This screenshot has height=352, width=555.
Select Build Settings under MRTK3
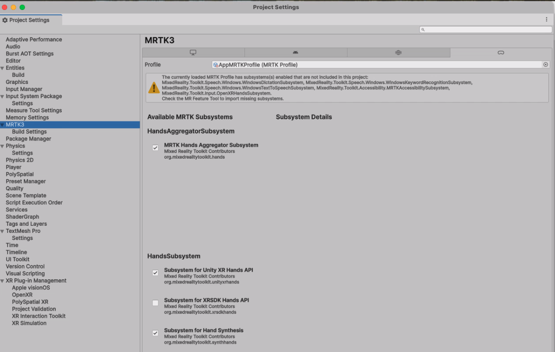(x=29, y=131)
